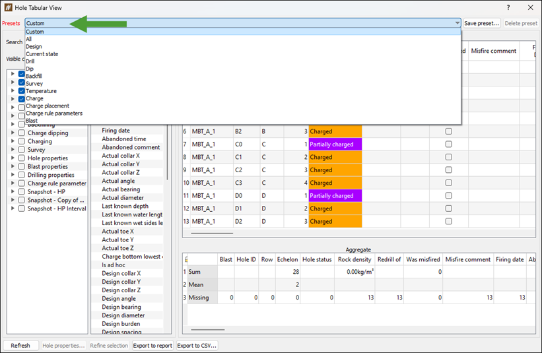
Task: Select Actual bearing in the column list
Action: pos(121,189)
